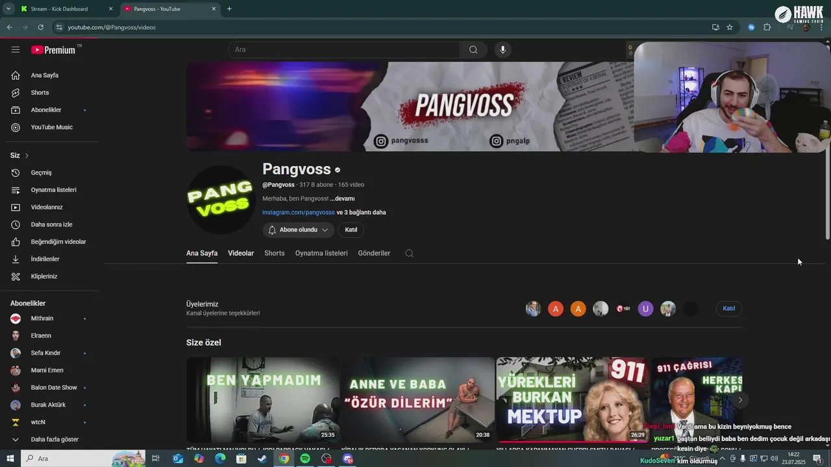Click the channel search magnifier icon
Image resolution: width=831 pixels, height=467 pixels.
pyautogui.click(x=409, y=254)
